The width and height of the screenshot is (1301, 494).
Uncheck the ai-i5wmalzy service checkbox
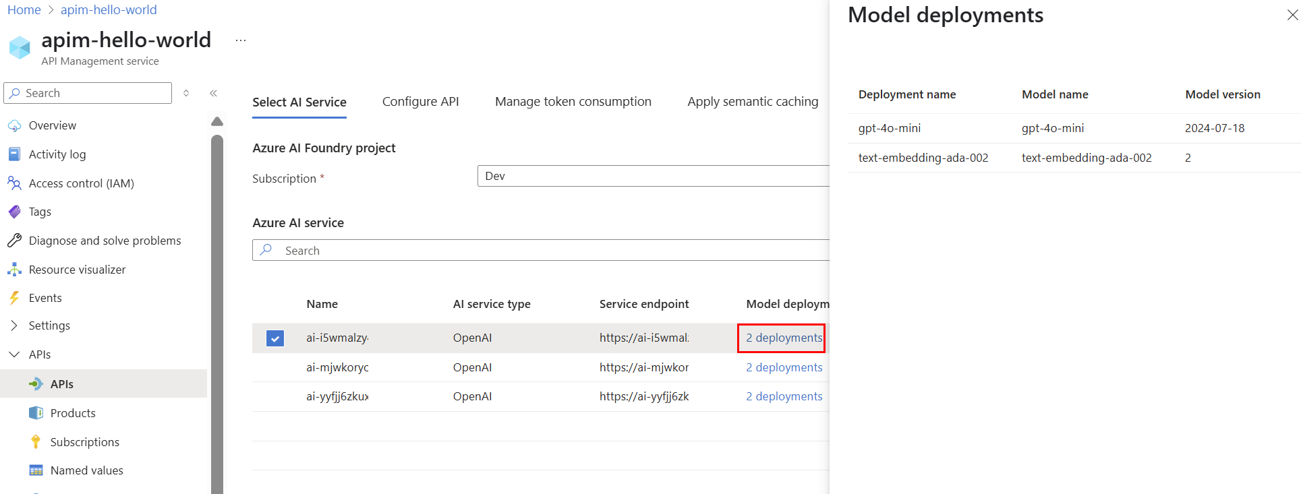point(275,338)
